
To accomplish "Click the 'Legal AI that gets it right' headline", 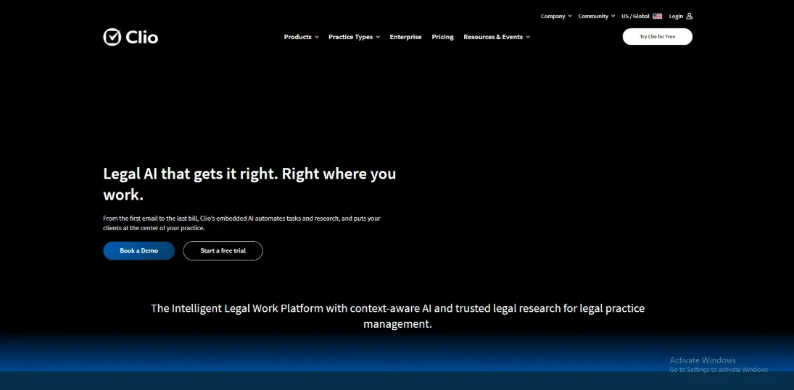I will (x=249, y=184).
